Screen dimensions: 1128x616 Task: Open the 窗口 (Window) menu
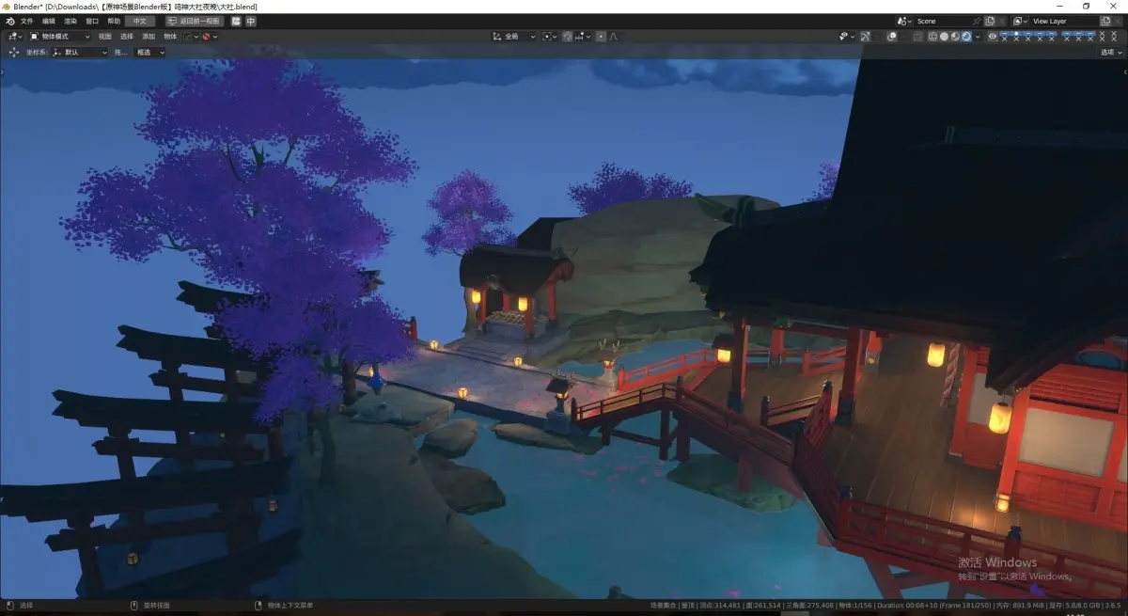(x=92, y=21)
